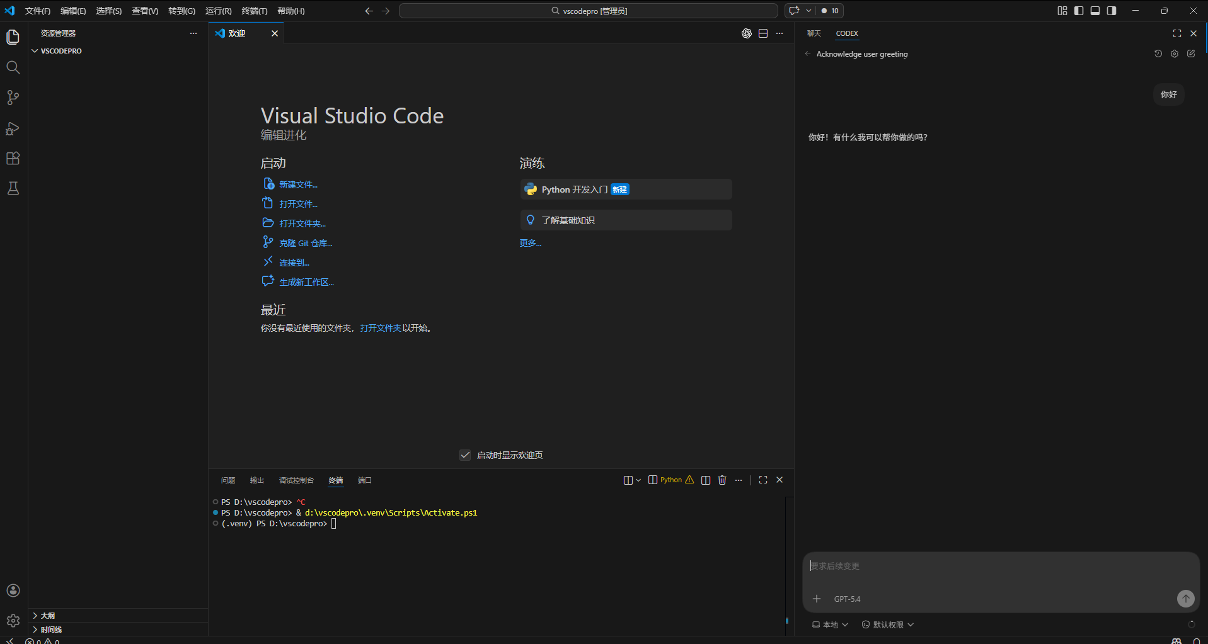The width and height of the screenshot is (1208, 644).
Task: Click the vscodepro command center search box
Action: [589, 11]
